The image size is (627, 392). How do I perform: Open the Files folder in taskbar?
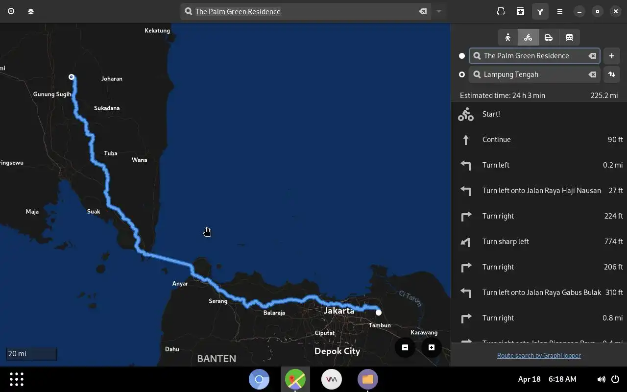[x=368, y=379]
